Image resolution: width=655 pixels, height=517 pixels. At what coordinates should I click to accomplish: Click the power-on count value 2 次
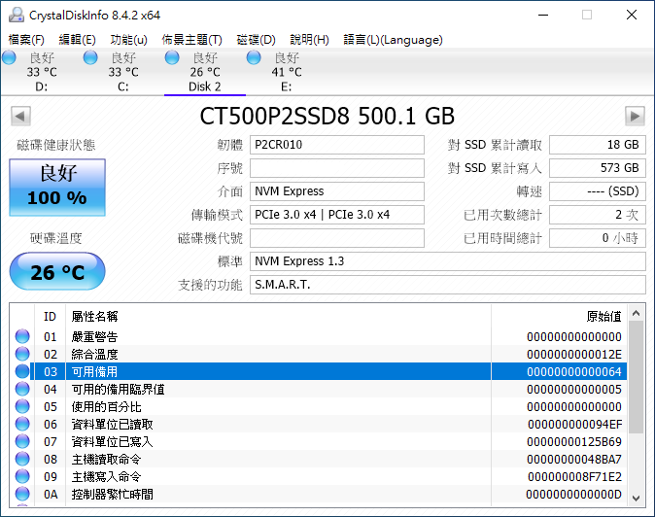point(598,215)
